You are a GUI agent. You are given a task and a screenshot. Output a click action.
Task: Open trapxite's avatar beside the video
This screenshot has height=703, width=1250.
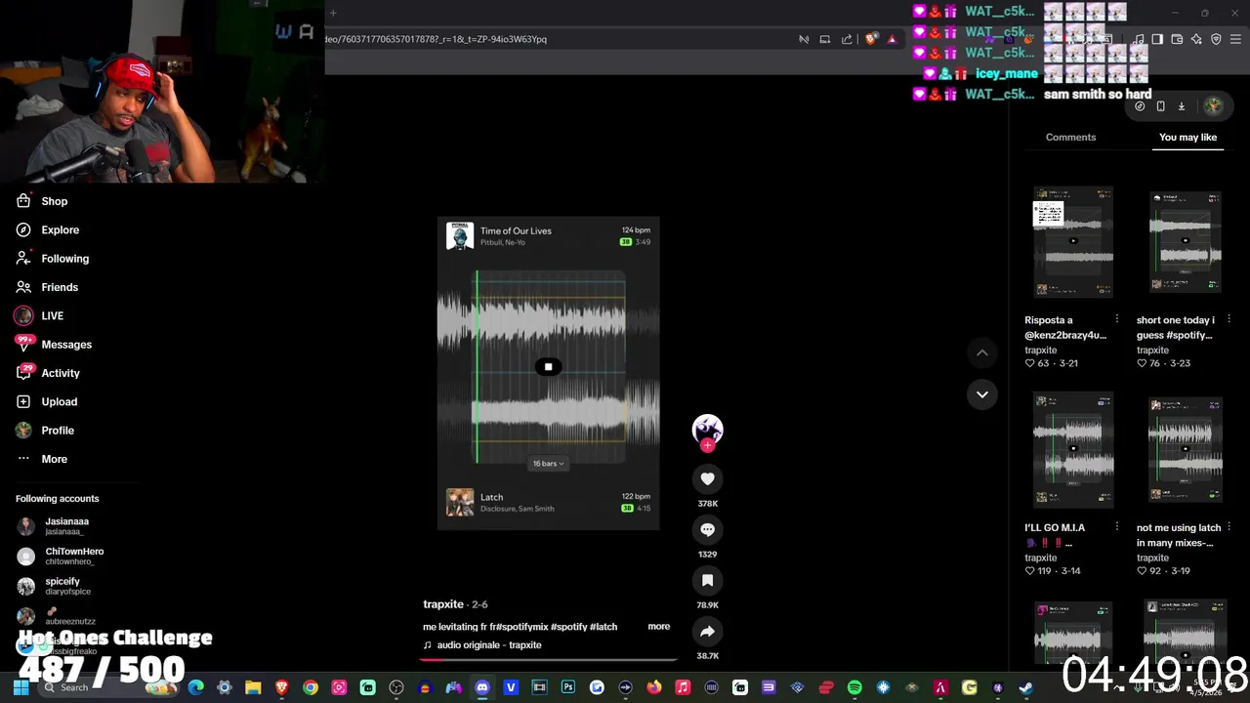coord(708,429)
